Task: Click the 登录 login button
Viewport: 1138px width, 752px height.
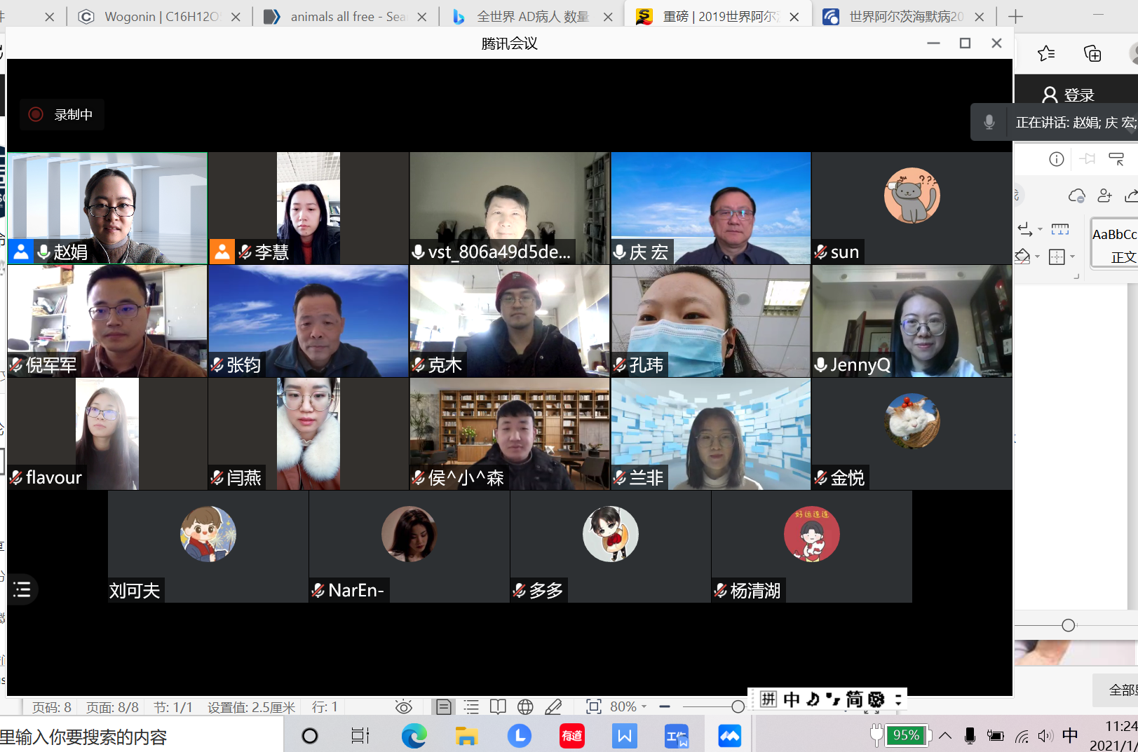Action: [x=1069, y=95]
